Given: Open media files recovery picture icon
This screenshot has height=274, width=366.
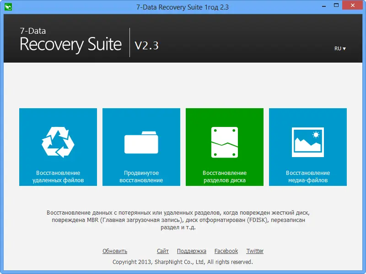Looking at the screenshot, I should pyautogui.click(x=307, y=142).
